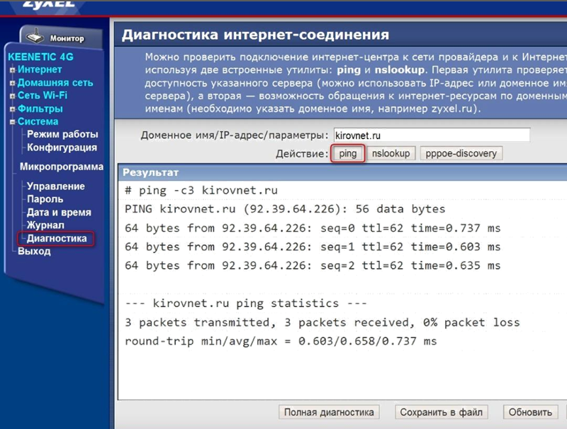Screen dimensions: 567x429
Task: Collapse the Система tree node
Action: [13, 122]
